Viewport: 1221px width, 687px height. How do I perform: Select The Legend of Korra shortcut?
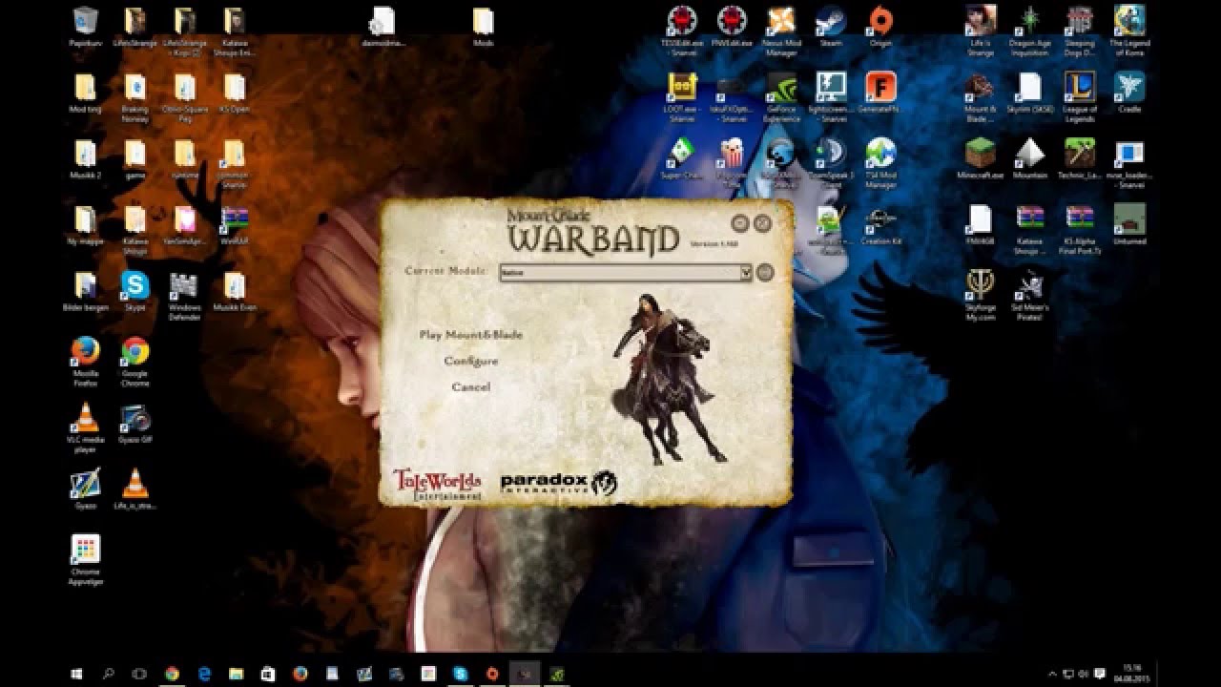tap(1129, 31)
